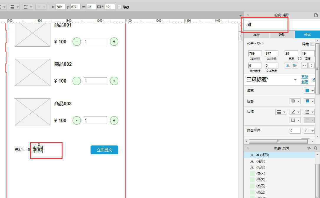This screenshot has width=320, height=198.
Task: Click the 商品002 title text
Action: 63,64
